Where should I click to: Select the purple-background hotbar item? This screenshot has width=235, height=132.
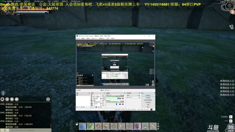tap(137, 126)
